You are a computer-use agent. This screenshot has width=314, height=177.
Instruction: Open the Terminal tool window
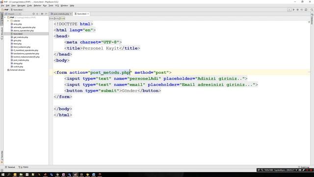coord(10,167)
